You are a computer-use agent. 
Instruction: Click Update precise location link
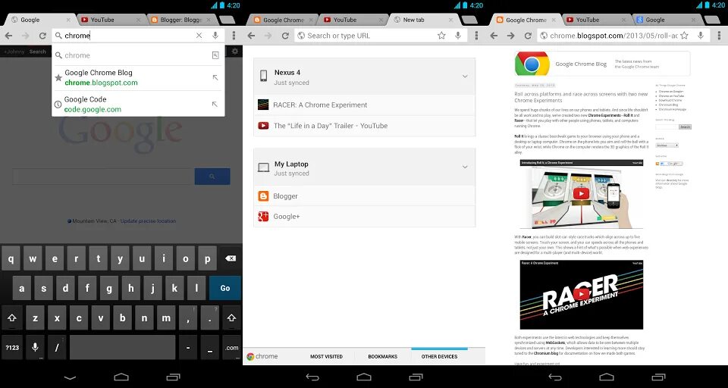coord(148,221)
